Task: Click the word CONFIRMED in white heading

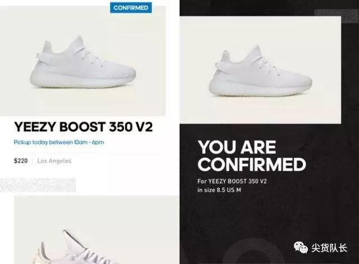Action: tap(252, 164)
